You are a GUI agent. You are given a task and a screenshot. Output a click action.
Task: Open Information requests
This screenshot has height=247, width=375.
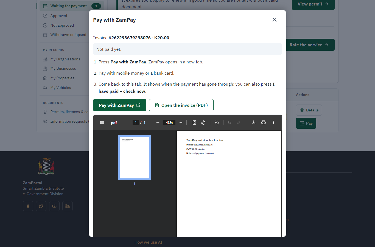(66, 121)
